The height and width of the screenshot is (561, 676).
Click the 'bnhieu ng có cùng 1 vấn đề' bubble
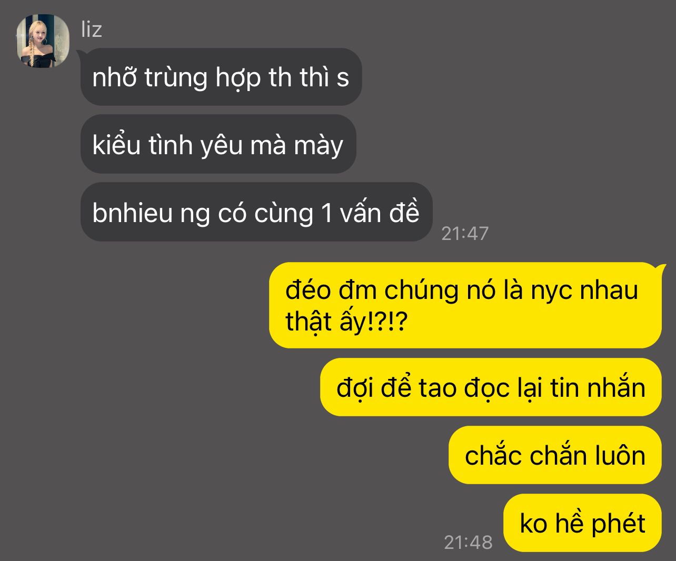(256, 212)
